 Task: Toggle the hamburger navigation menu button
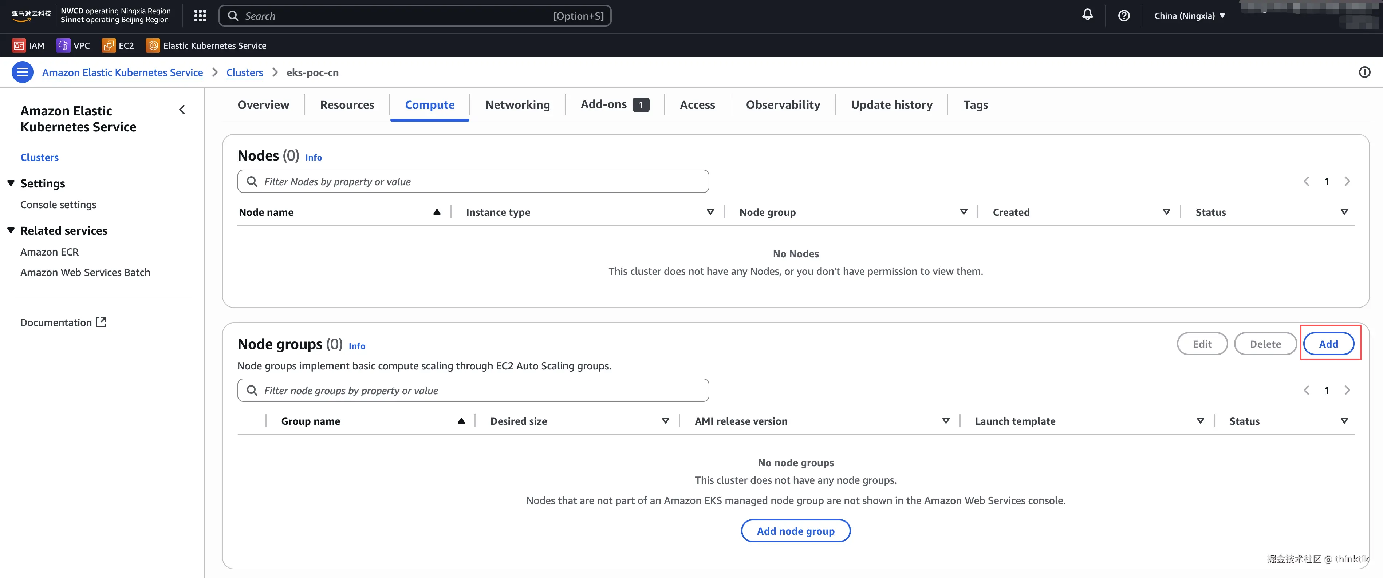click(x=23, y=72)
